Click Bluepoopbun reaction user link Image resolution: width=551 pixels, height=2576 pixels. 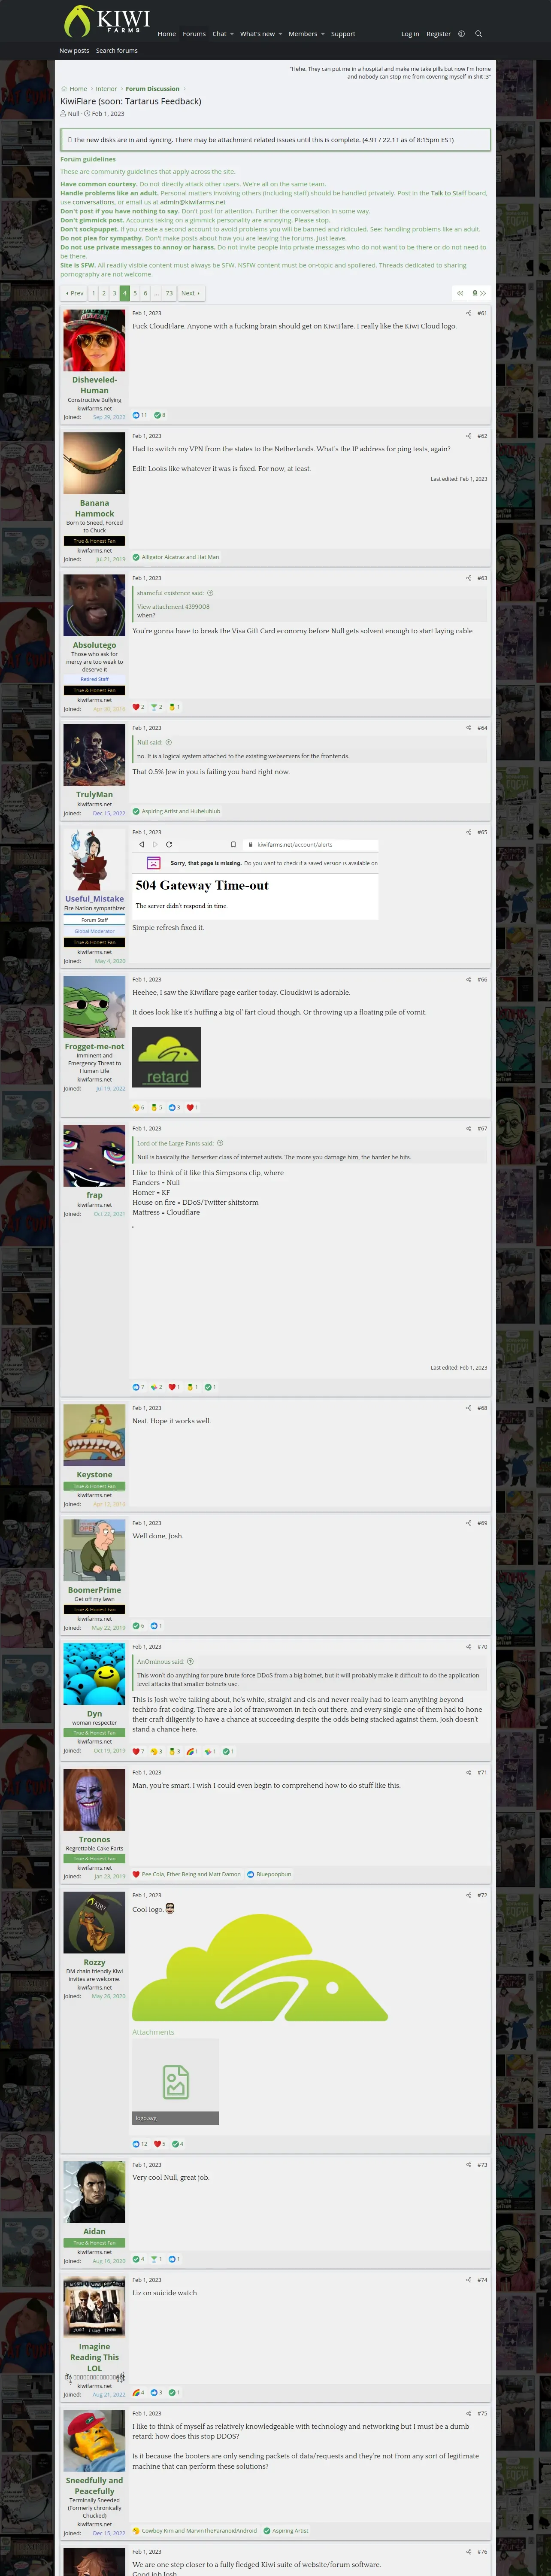(274, 1874)
